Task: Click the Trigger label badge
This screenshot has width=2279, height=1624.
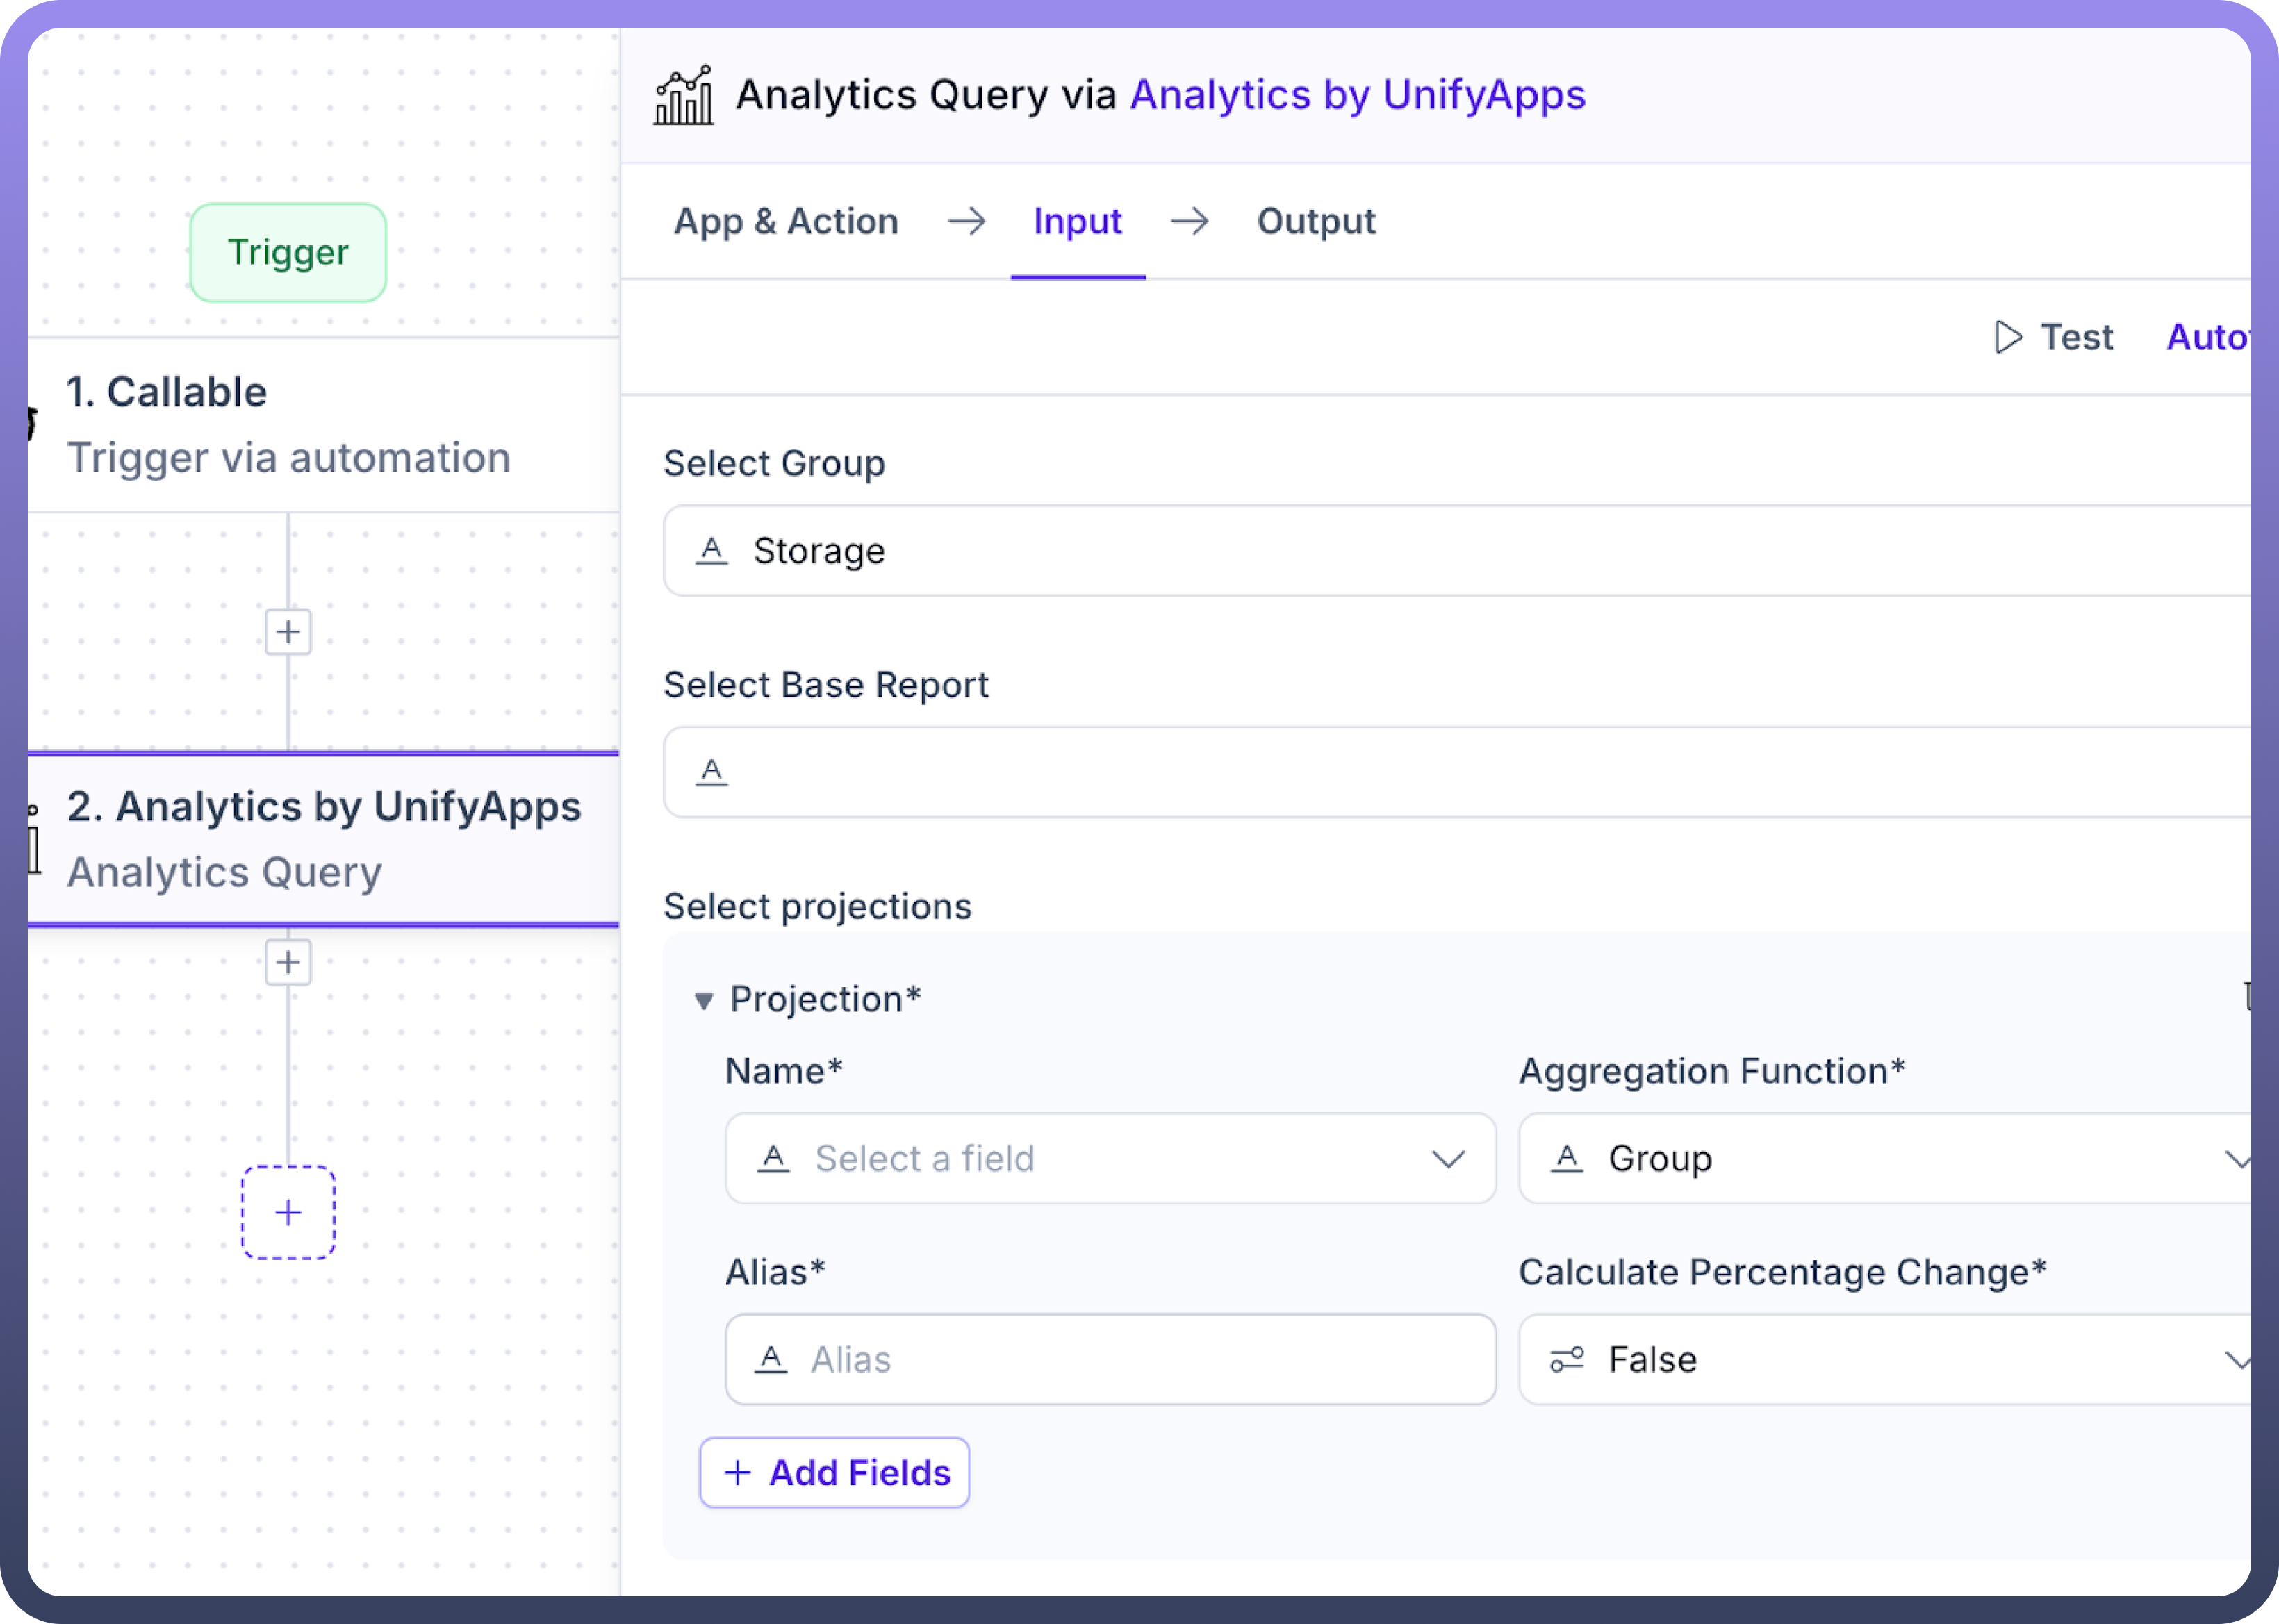Action: [288, 252]
